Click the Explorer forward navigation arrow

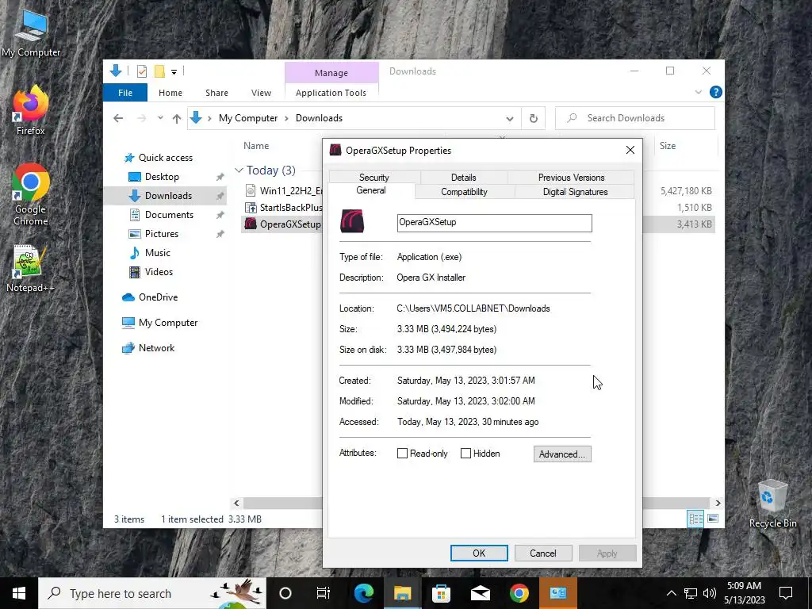click(141, 118)
